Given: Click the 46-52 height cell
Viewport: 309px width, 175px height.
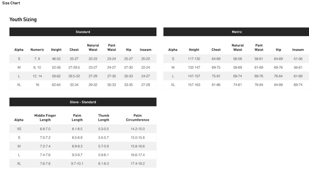Looking at the screenshot, I should [x=56, y=59].
